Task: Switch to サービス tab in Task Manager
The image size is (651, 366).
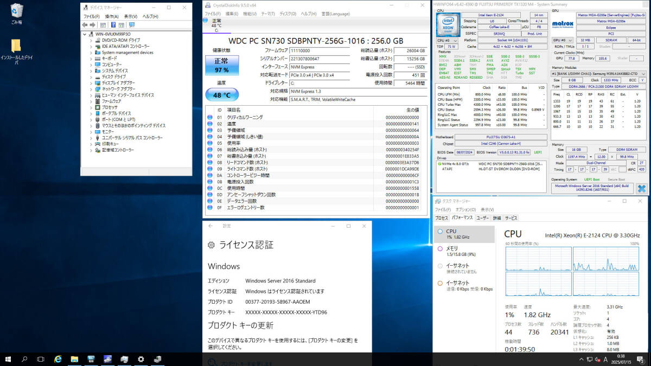Action: [511, 218]
